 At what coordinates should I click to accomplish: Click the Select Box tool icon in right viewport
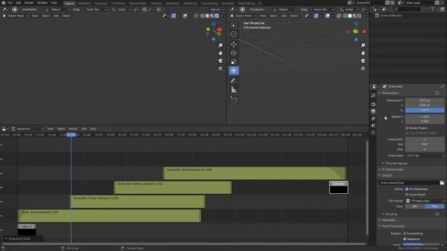click(x=233, y=25)
